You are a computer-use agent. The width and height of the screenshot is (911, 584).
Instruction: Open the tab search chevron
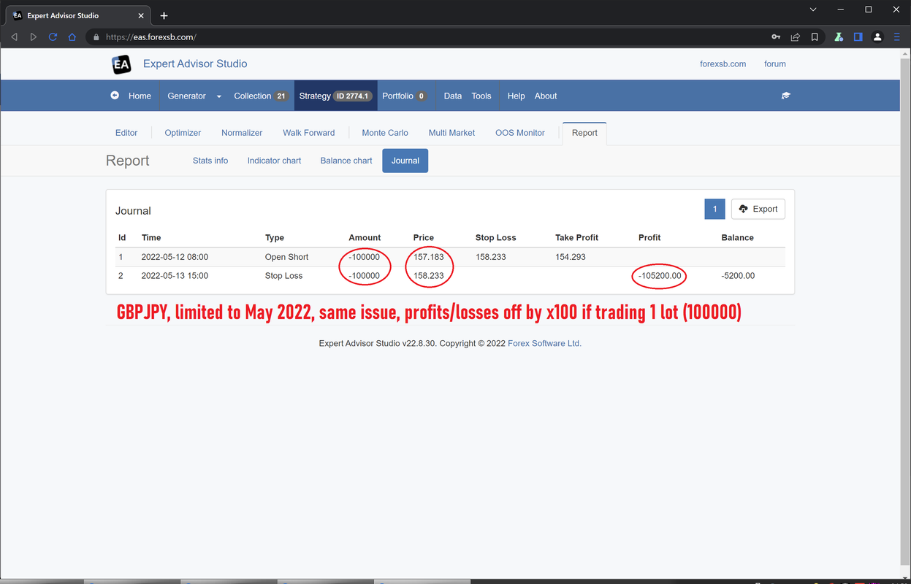tap(814, 9)
